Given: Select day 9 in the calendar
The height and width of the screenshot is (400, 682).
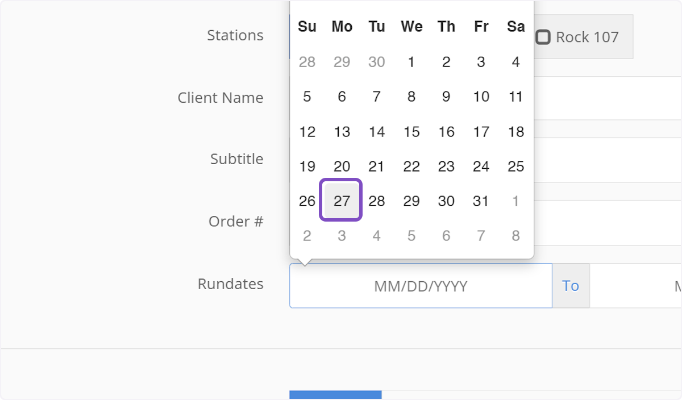Looking at the screenshot, I should pyautogui.click(x=446, y=97).
